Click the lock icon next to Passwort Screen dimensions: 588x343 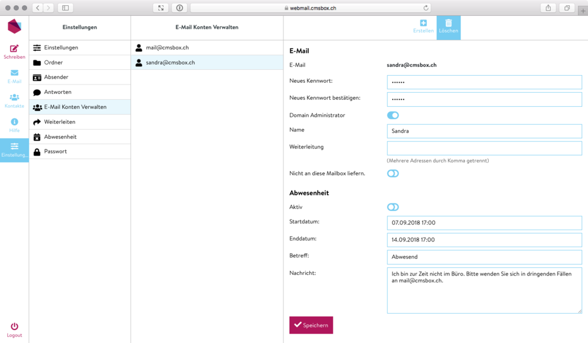[x=36, y=152]
